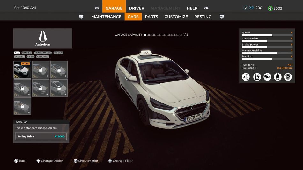Select the ALL filter chip
303x170 pixels.
[17, 53]
